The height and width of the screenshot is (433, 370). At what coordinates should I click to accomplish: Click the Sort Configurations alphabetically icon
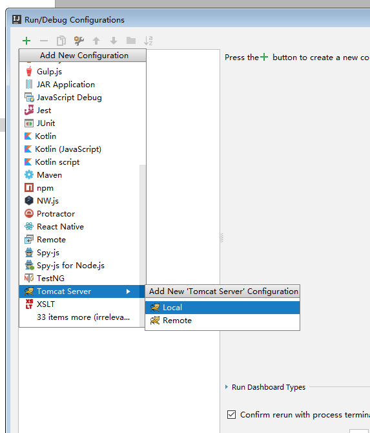(148, 41)
